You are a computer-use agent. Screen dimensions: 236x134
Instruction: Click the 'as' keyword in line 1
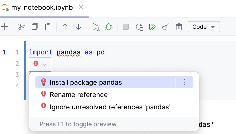click(x=89, y=52)
